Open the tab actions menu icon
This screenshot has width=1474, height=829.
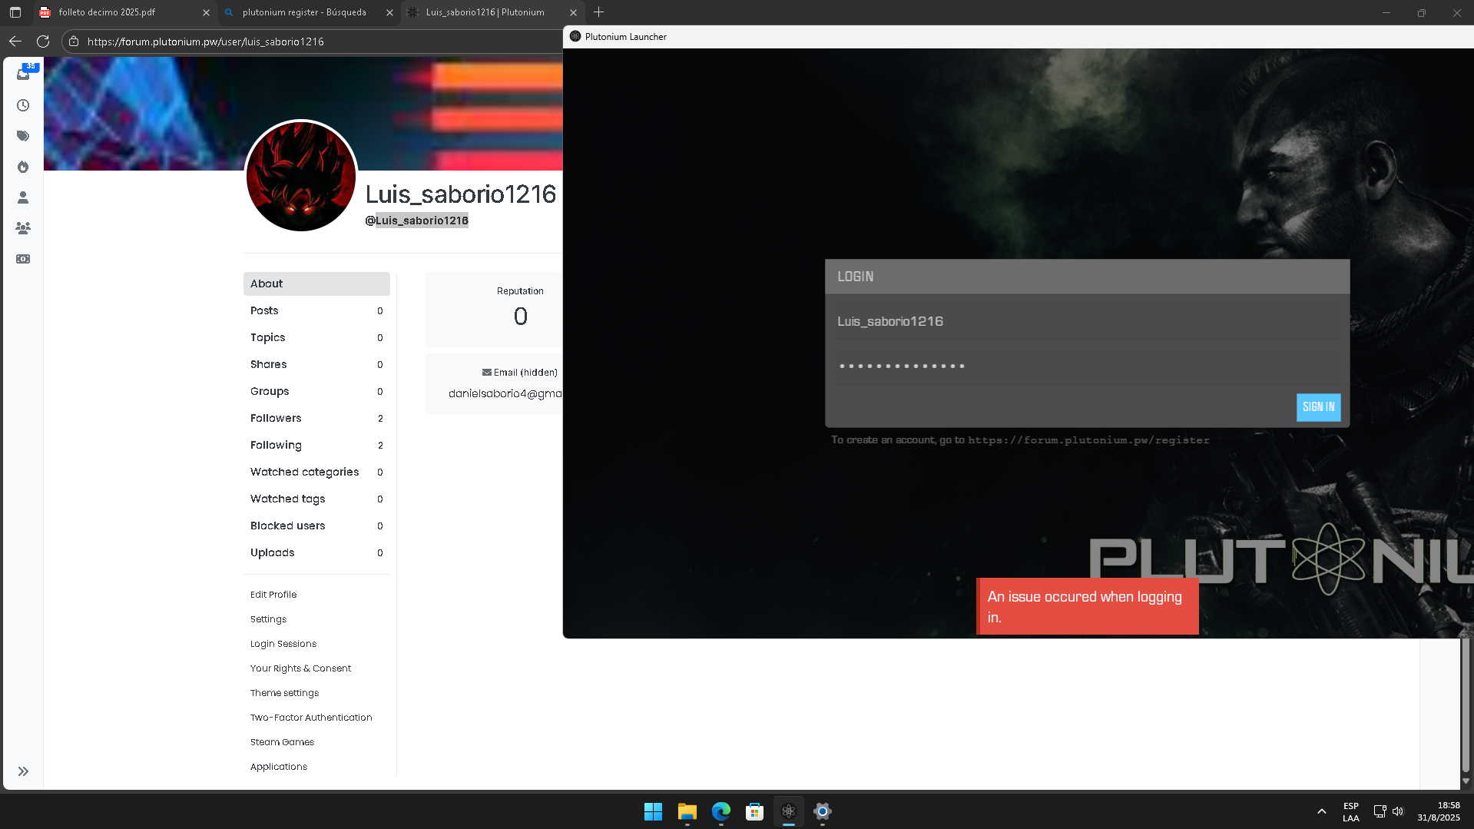click(15, 12)
